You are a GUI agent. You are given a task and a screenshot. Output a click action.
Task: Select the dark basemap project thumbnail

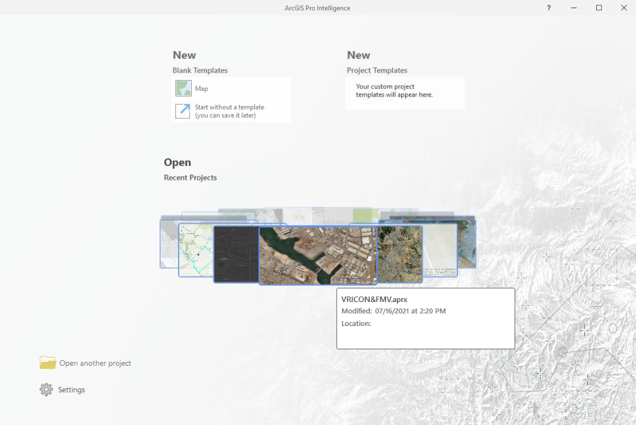click(x=236, y=253)
